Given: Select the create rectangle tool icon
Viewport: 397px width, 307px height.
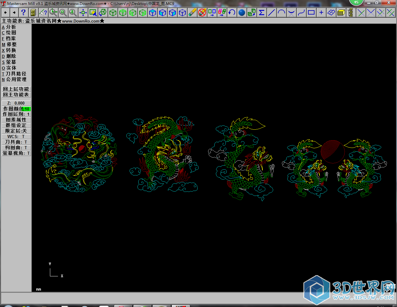Looking at the screenshot, I should pos(311,12).
